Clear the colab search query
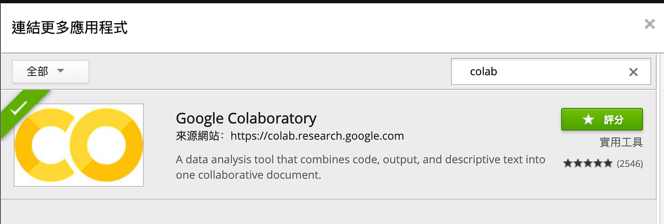The width and height of the screenshot is (664, 224). 633,72
